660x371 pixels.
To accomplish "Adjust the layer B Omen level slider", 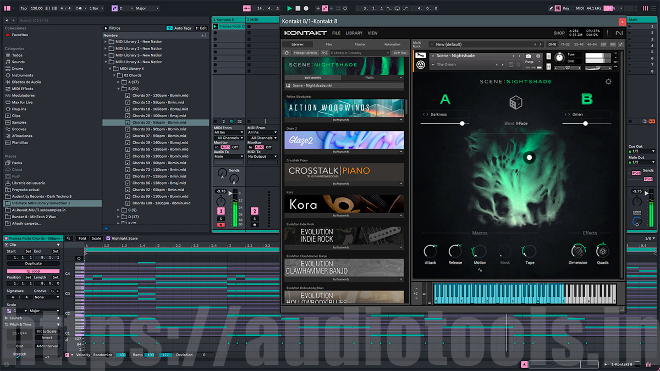I will coord(586,124).
